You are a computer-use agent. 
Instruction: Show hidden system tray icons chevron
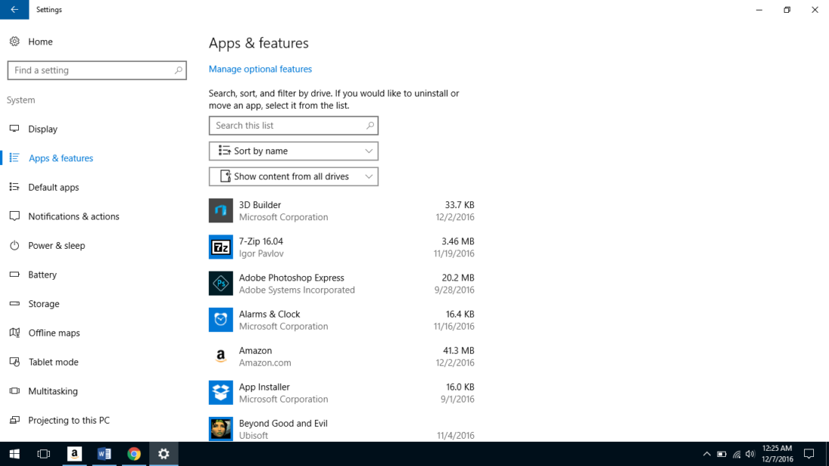(706, 454)
